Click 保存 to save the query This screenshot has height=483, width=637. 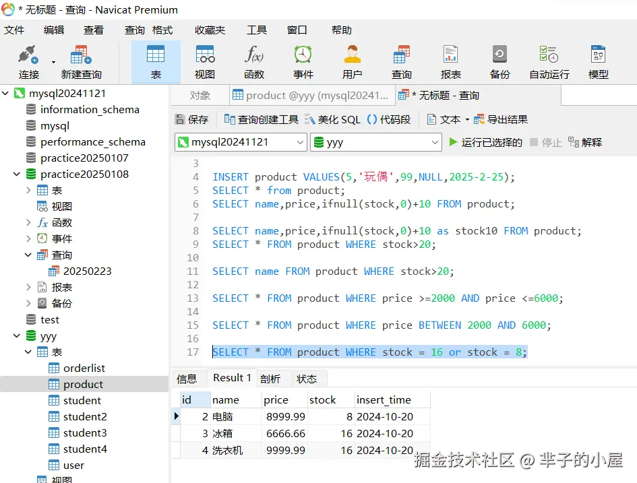tap(191, 119)
